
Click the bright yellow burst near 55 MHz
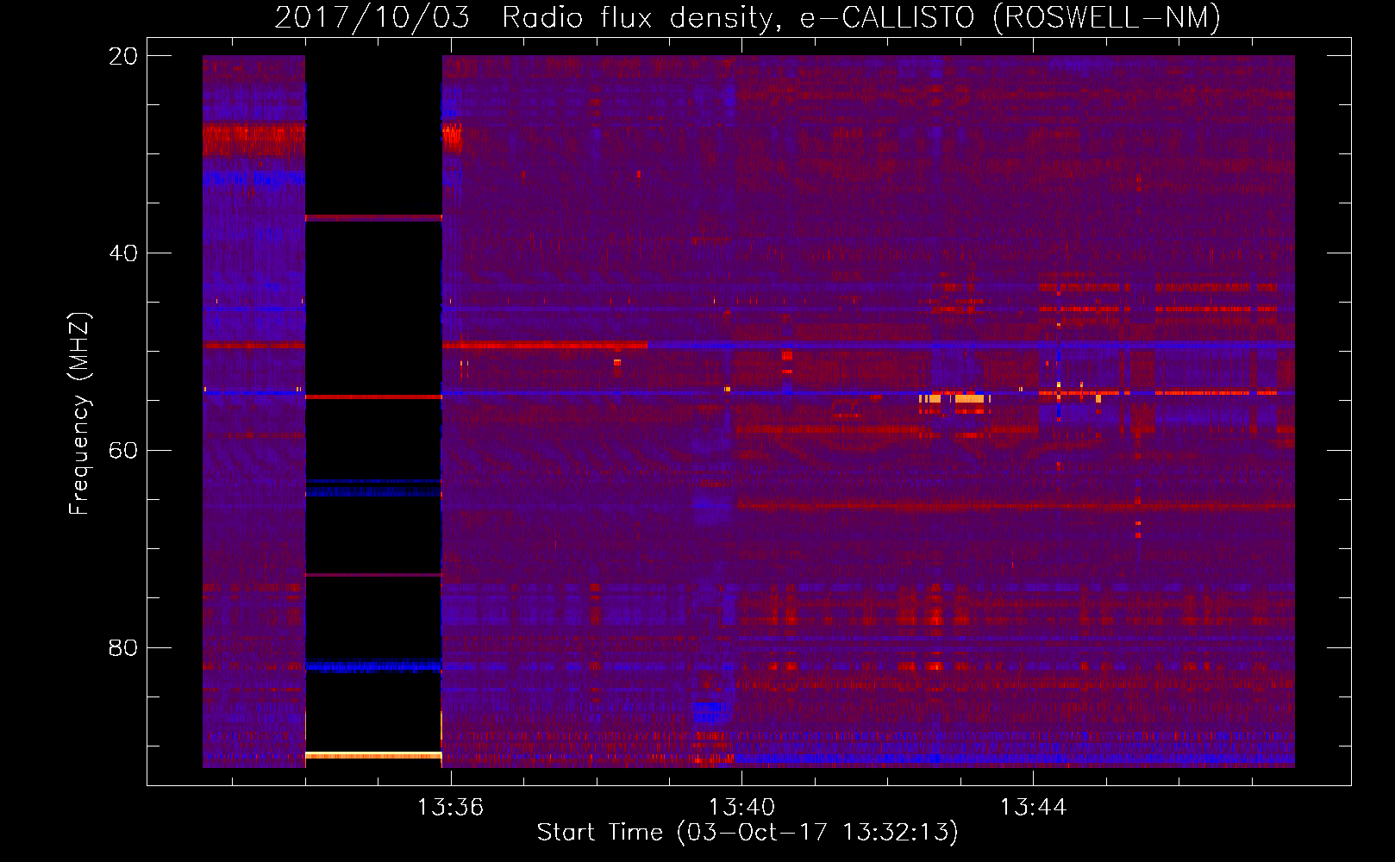point(969,398)
